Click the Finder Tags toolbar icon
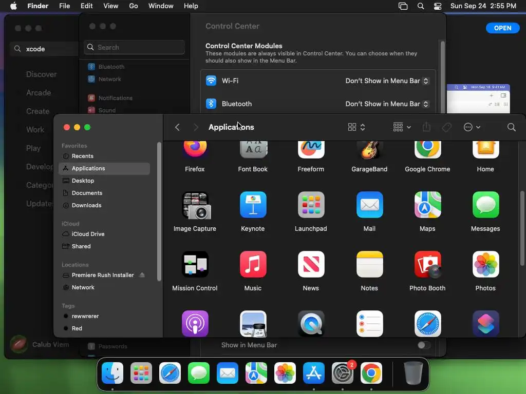 446,127
